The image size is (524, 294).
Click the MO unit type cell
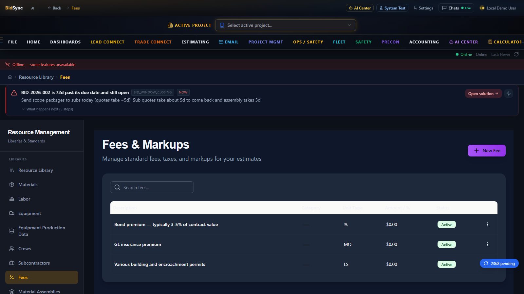347,244
